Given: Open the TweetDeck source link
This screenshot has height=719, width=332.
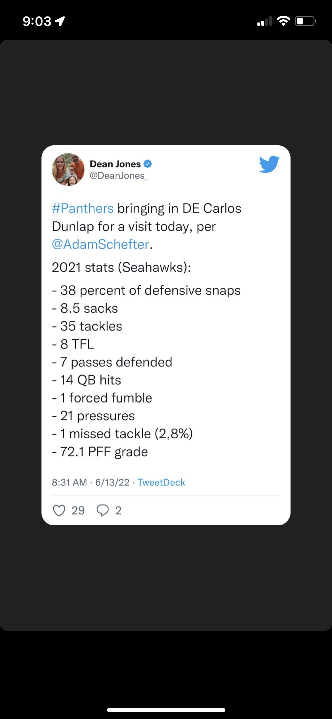Looking at the screenshot, I should point(161,482).
